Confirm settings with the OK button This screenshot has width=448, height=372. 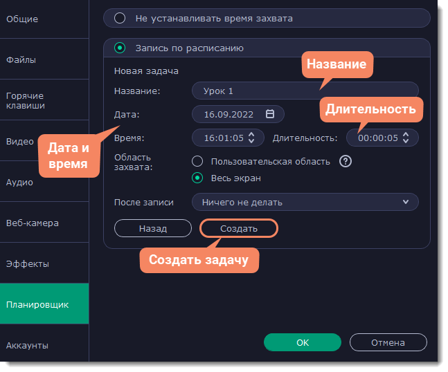point(303,342)
